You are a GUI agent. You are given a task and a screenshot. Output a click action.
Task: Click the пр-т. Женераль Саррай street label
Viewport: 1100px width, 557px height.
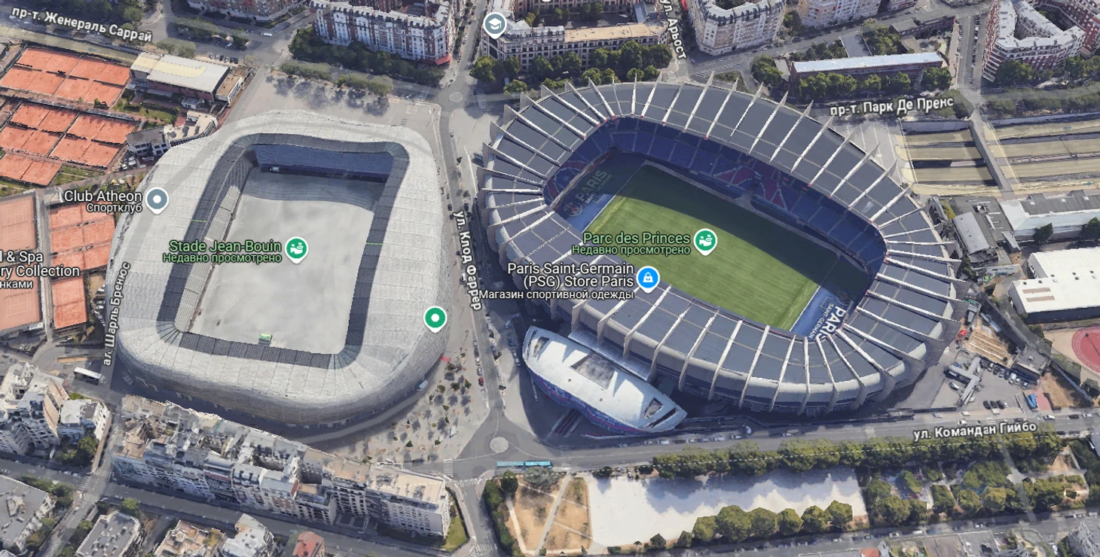(82, 23)
